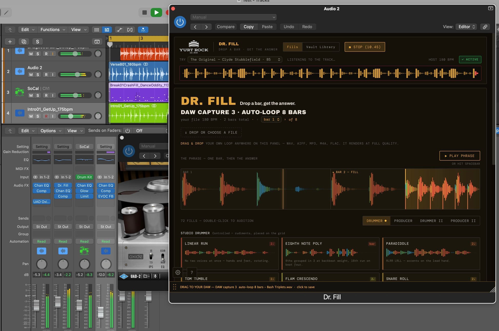Screen dimensions: 499x331
Task: Click the PLAY PHRASE button
Action: pyautogui.click(x=460, y=156)
